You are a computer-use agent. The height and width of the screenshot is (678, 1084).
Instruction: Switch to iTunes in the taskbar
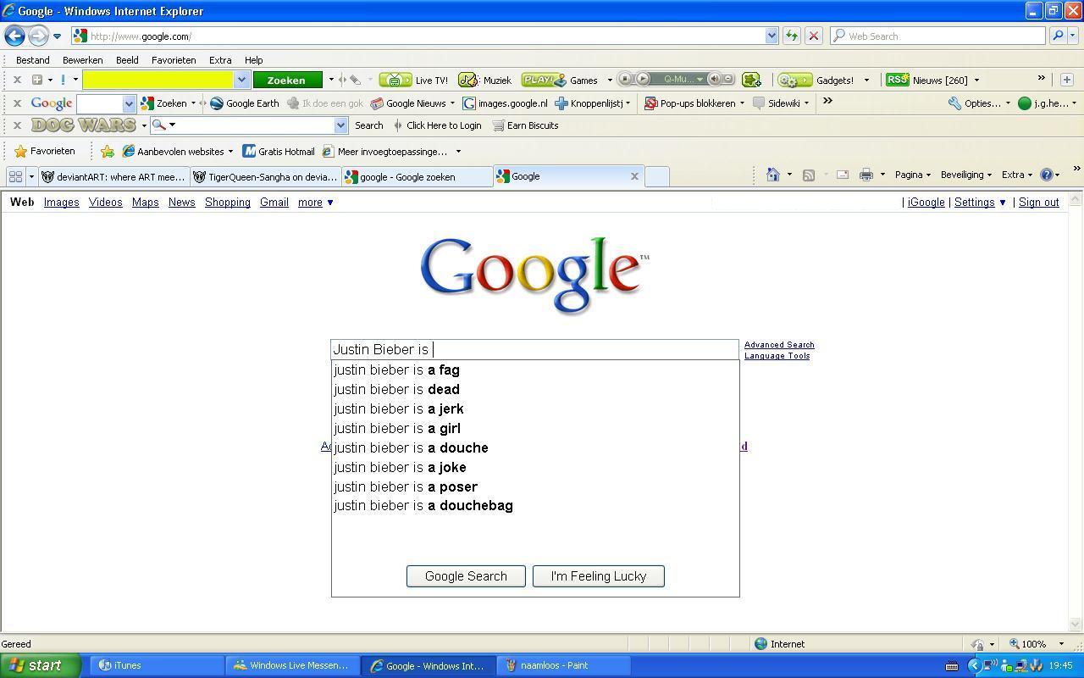tap(158, 665)
